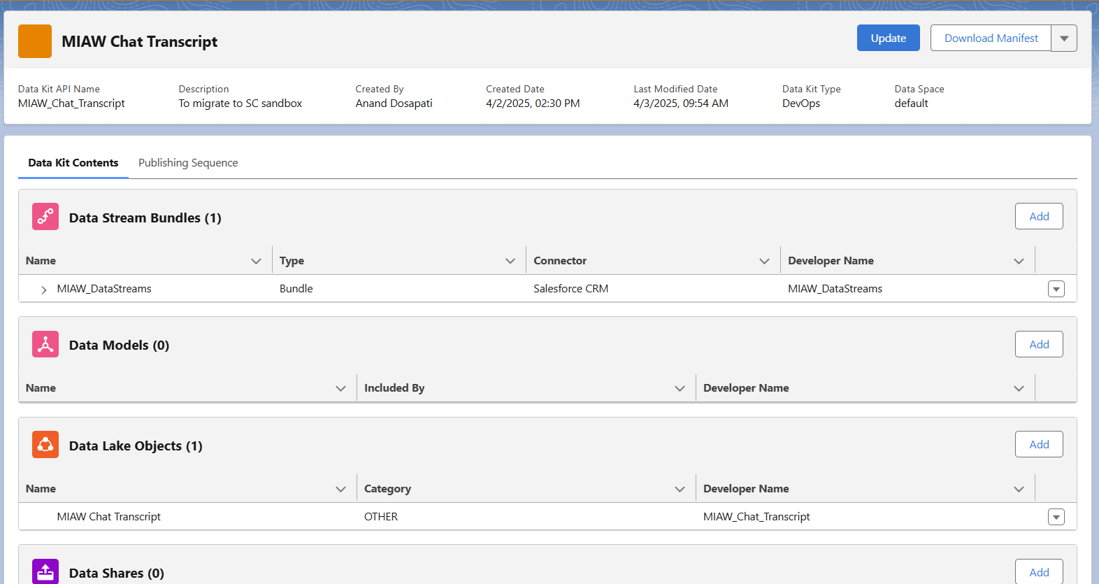Click Add in the Data Models section
The height and width of the screenshot is (584, 1099).
click(1038, 344)
